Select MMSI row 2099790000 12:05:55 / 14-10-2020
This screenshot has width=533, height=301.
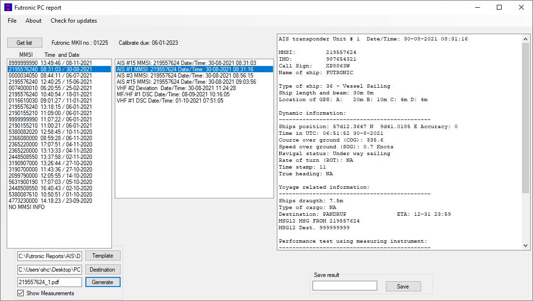tap(59, 176)
